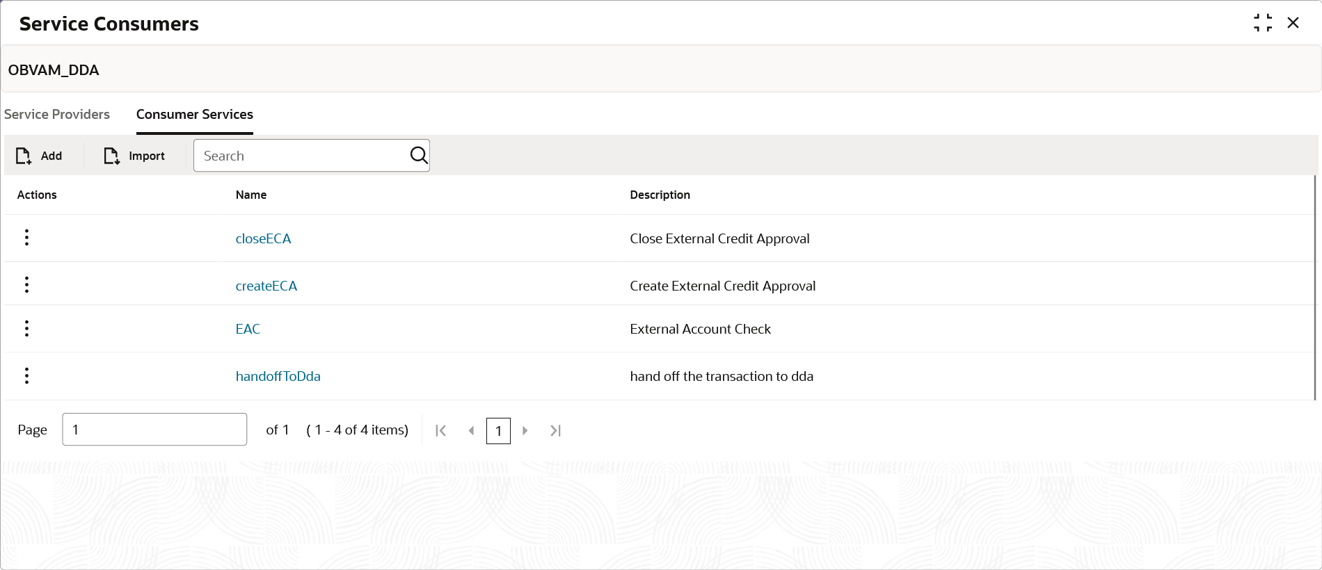Viewport: 1322px width, 570px height.
Task: Open the EAC service link
Action: tap(248, 329)
